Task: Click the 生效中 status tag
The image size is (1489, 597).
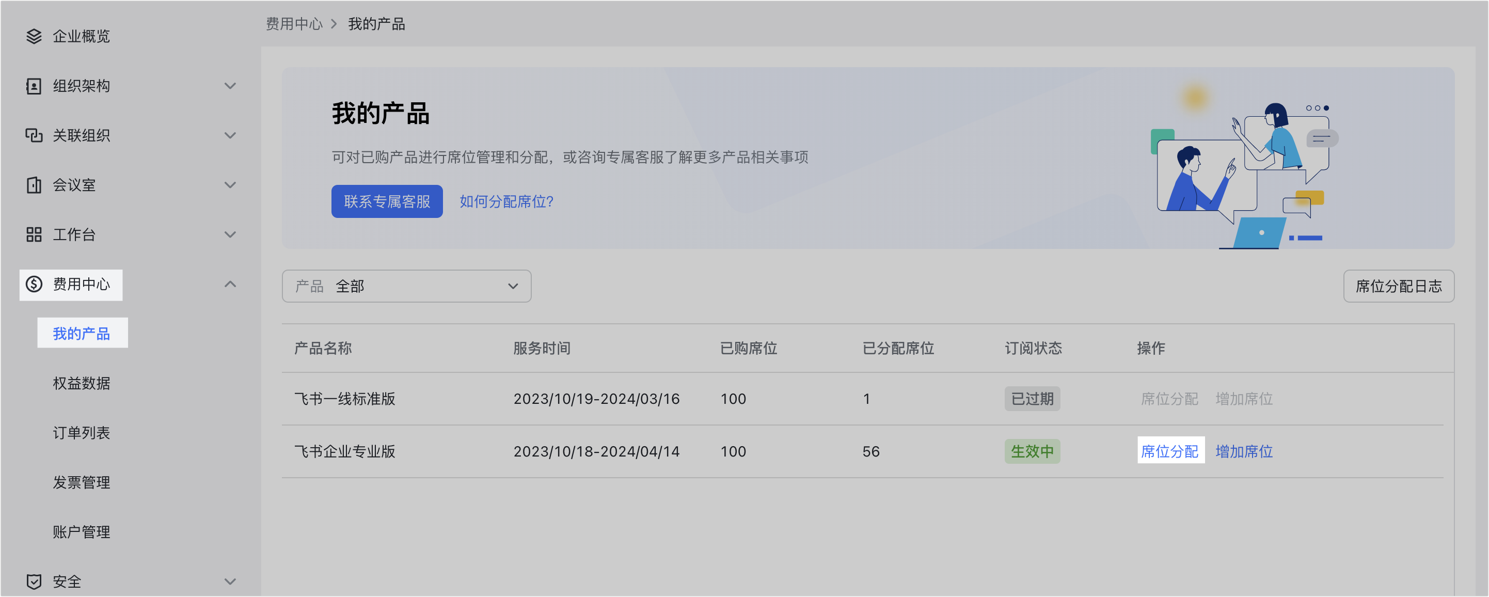Action: click(x=1032, y=451)
